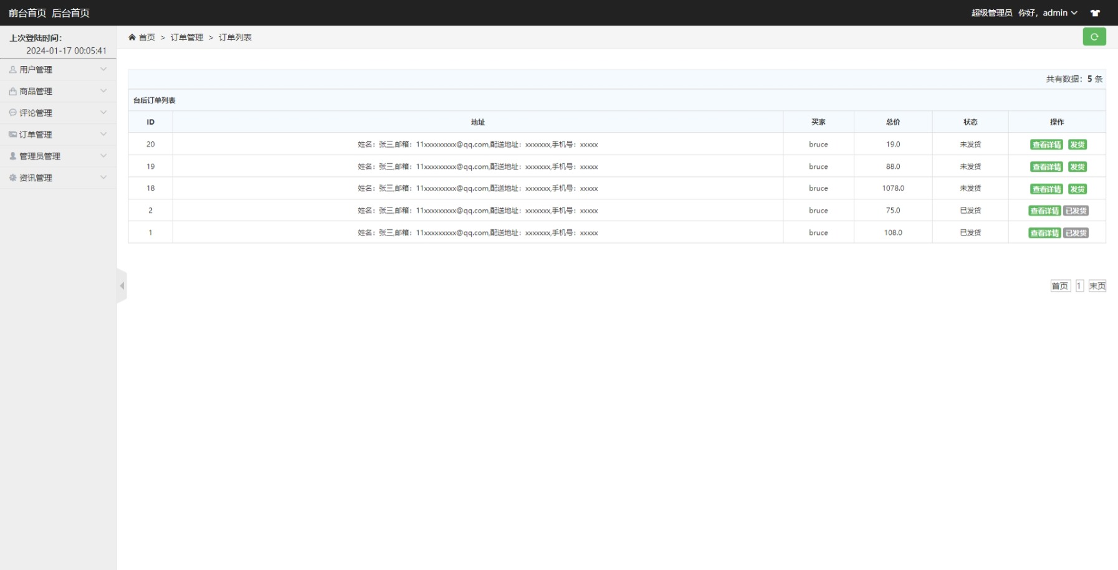The width and height of the screenshot is (1118, 570).
Task: Open the 评论管理 sidebar menu
Action: 58,113
